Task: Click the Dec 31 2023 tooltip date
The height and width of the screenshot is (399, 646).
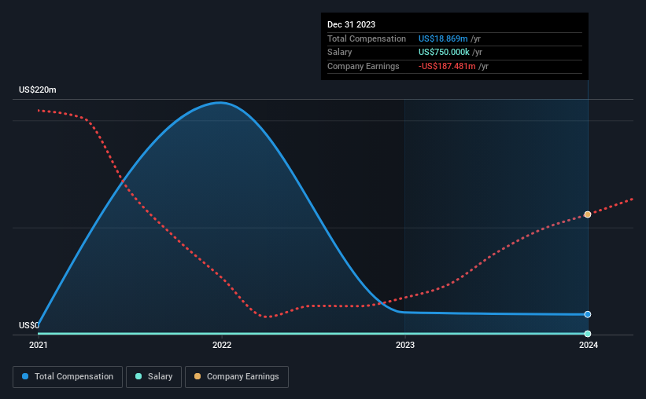Action: tap(351, 24)
